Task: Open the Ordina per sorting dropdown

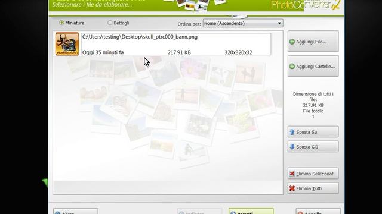Action: [243, 23]
